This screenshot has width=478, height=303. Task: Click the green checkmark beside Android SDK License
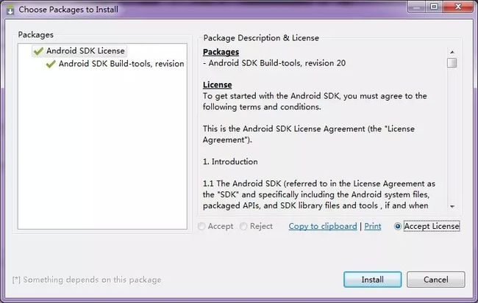(38, 51)
